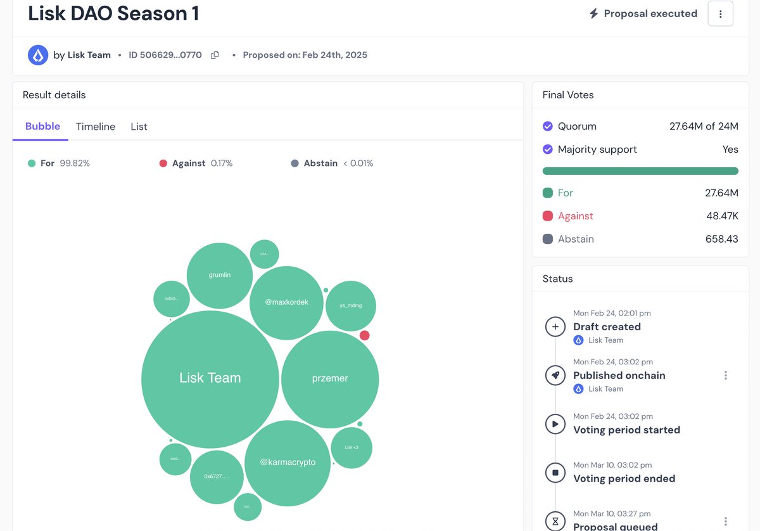The width and height of the screenshot is (760, 531).
Task: Click the play icon beside Voting period started
Action: click(x=555, y=424)
